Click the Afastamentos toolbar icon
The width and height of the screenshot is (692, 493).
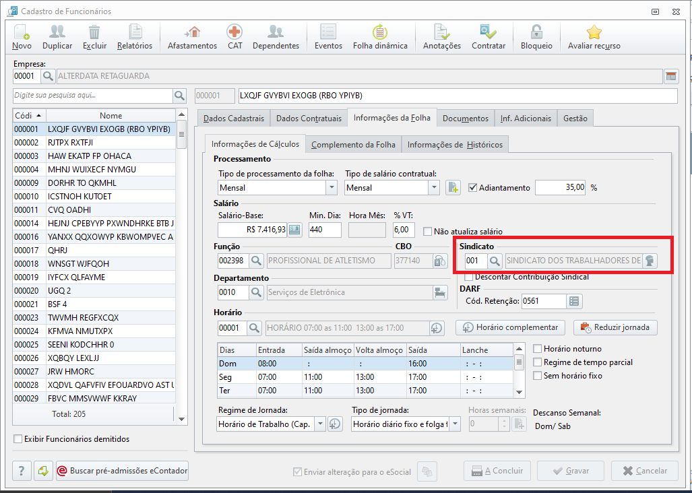click(192, 37)
